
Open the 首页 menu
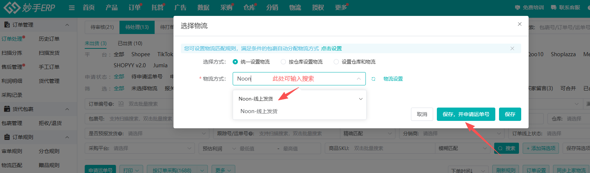(89, 8)
